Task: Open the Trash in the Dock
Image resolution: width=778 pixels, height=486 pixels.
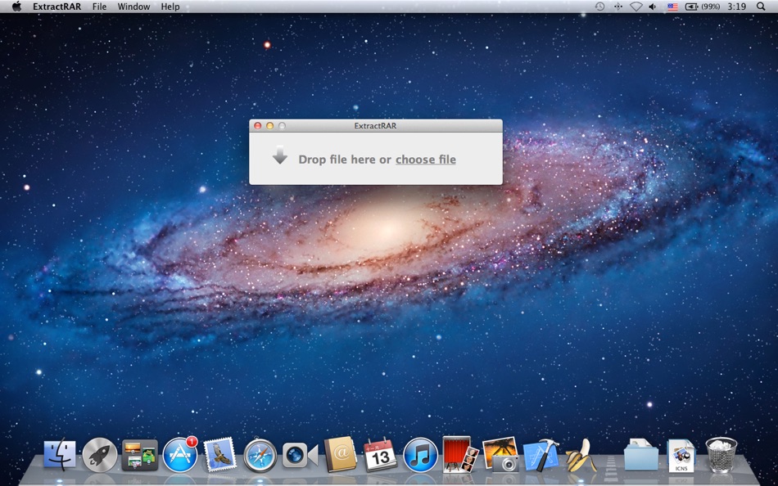Action: coord(721,455)
